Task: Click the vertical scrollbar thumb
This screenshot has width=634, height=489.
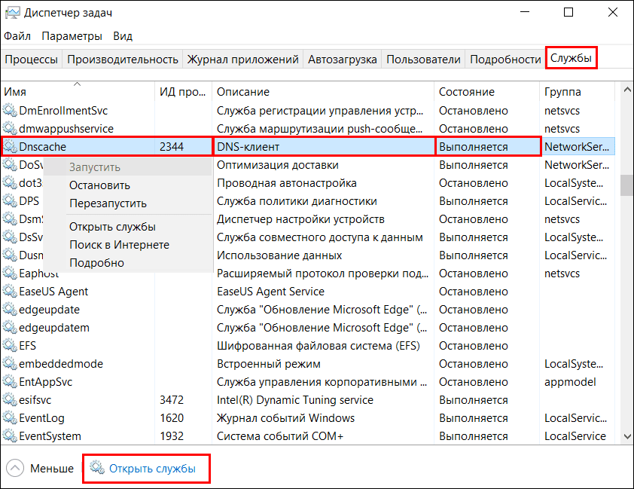Action: coord(627,185)
